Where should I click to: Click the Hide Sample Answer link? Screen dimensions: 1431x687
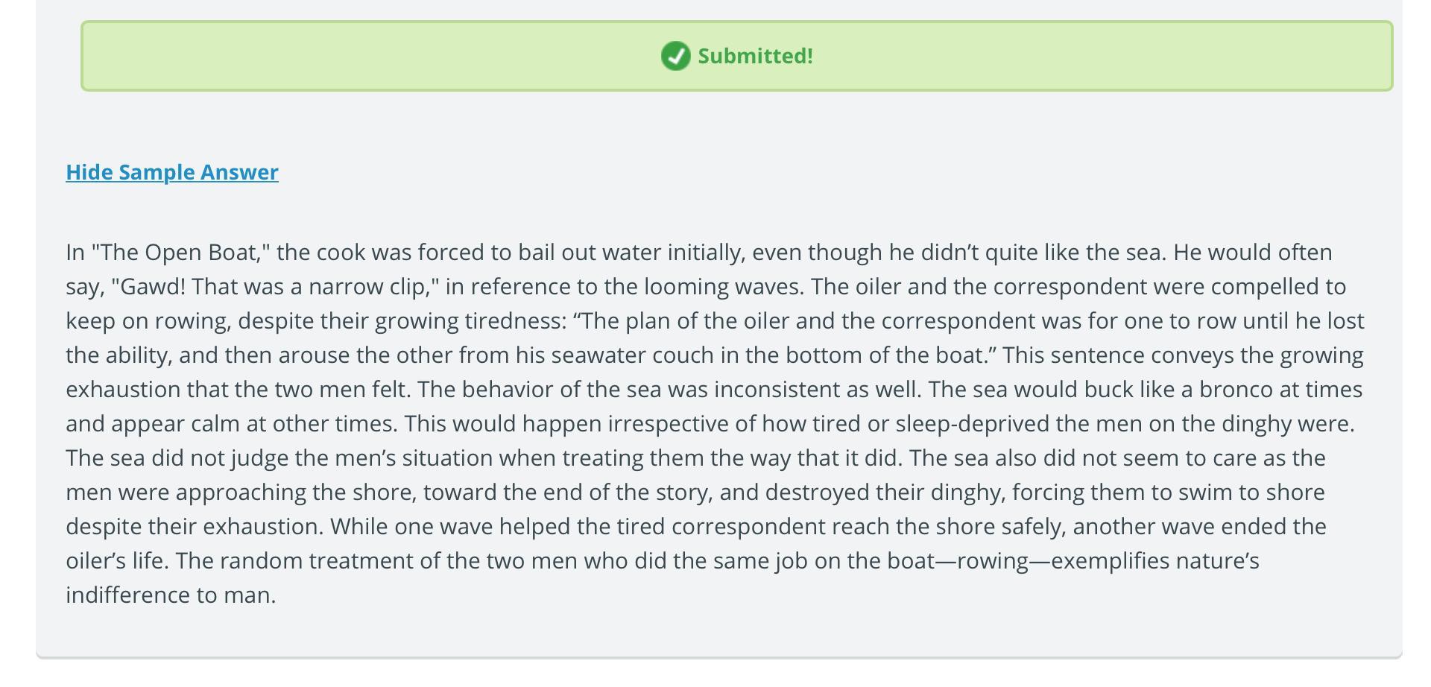click(172, 172)
